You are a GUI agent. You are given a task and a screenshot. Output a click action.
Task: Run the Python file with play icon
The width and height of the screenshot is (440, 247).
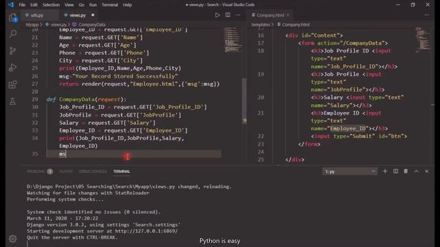(x=217, y=15)
